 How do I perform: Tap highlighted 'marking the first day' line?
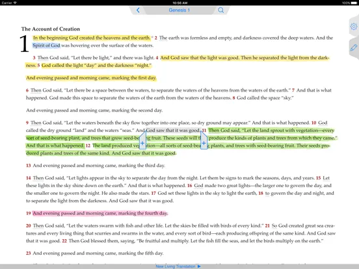91,78
